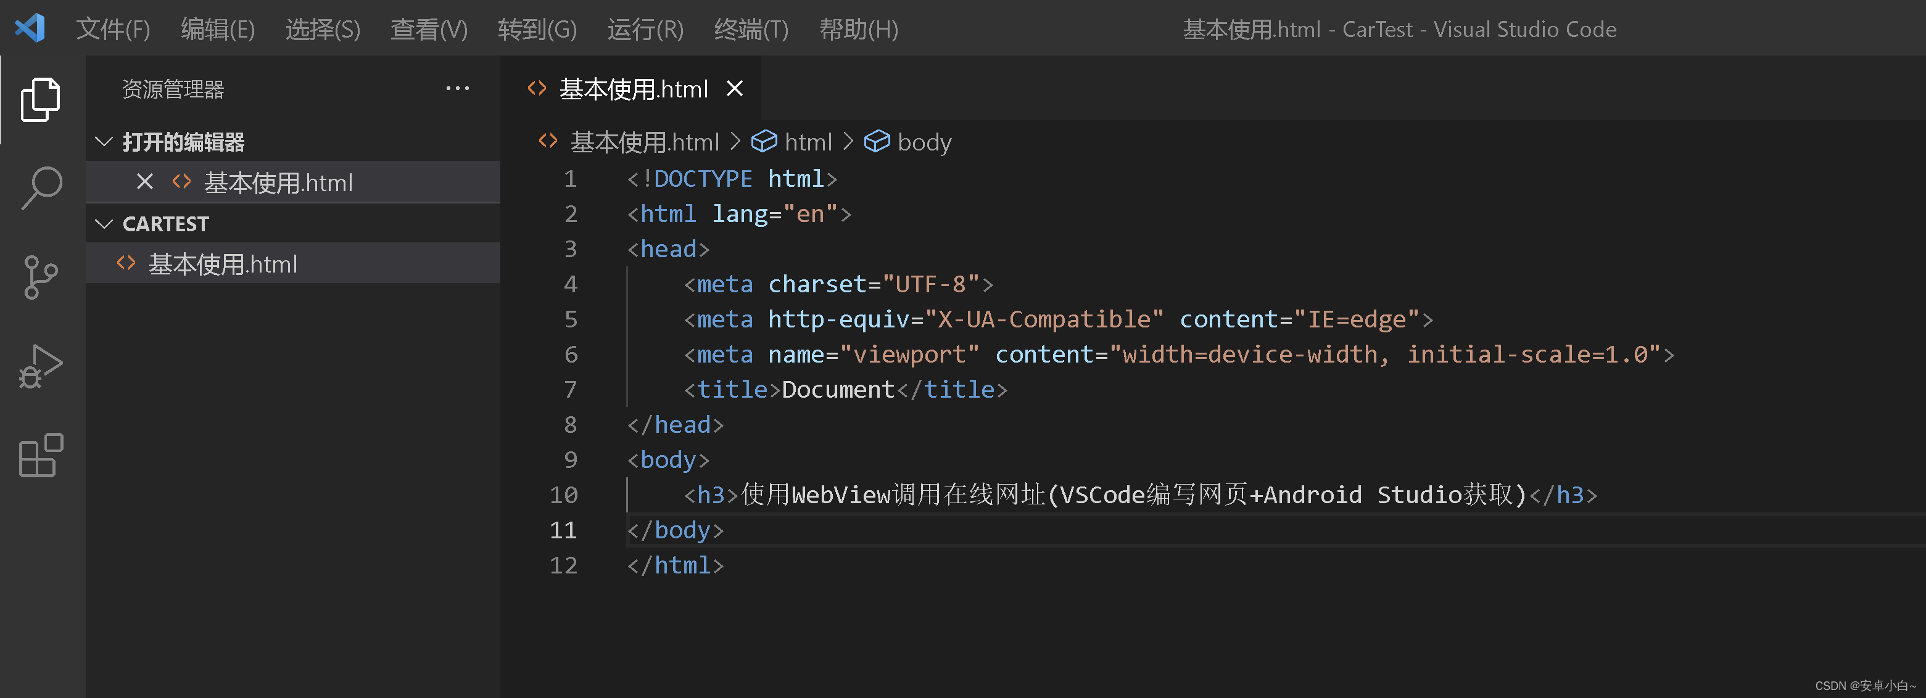
Task: Open the views and more actions menu (...)
Action: point(457,88)
